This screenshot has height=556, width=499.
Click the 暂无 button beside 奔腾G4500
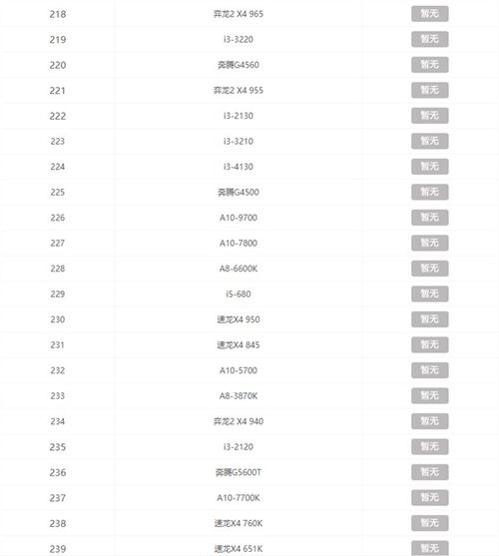click(429, 192)
